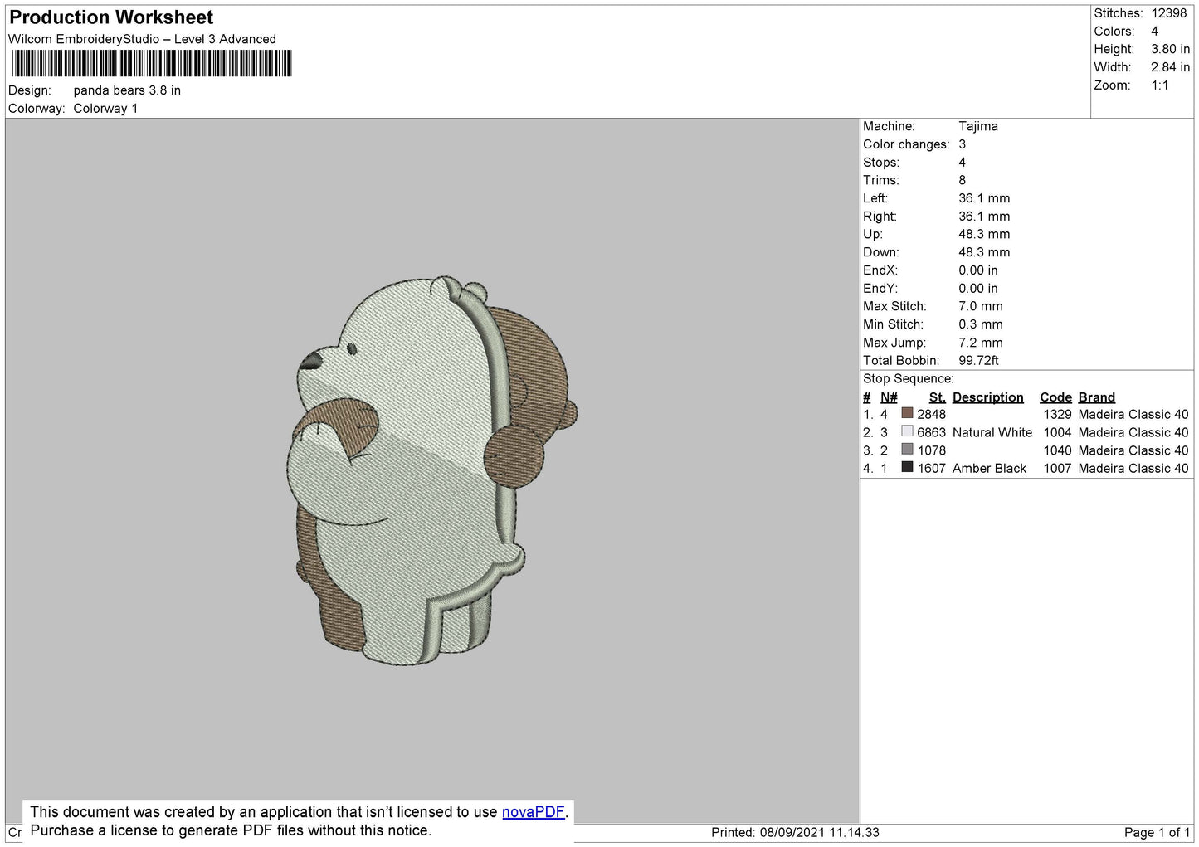The image size is (1199, 847).
Task: Choose the gray swatch for stitch 1078
Action: (x=907, y=450)
